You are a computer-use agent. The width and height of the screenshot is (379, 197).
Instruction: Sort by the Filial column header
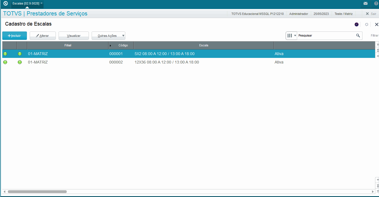[x=68, y=45]
